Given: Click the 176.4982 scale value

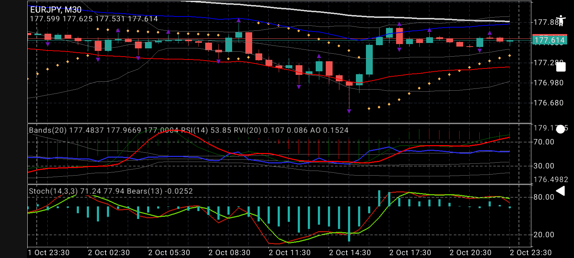Looking at the screenshot, I should [x=551, y=180].
